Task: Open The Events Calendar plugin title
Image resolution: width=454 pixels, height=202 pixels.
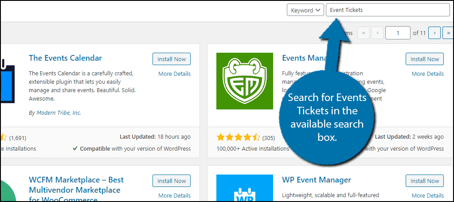Action: click(66, 58)
